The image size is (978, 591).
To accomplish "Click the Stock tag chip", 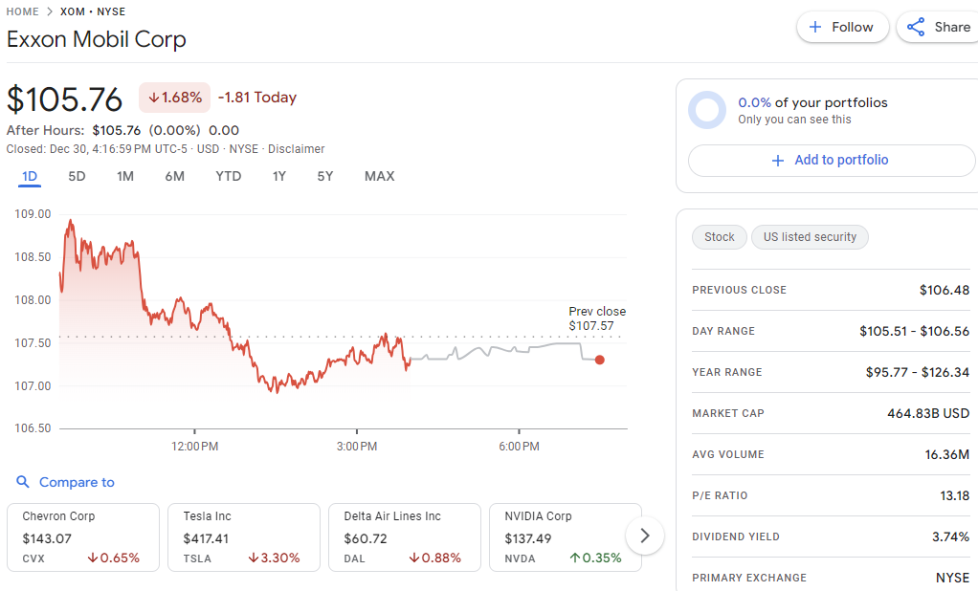I will (720, 237).
